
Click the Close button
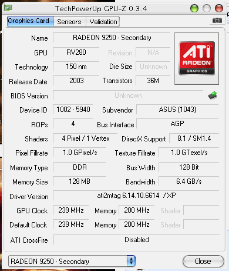pos(203,261)
